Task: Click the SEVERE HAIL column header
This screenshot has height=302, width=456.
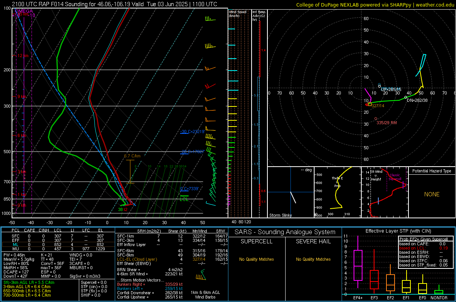Action: [x=313, y=241]
